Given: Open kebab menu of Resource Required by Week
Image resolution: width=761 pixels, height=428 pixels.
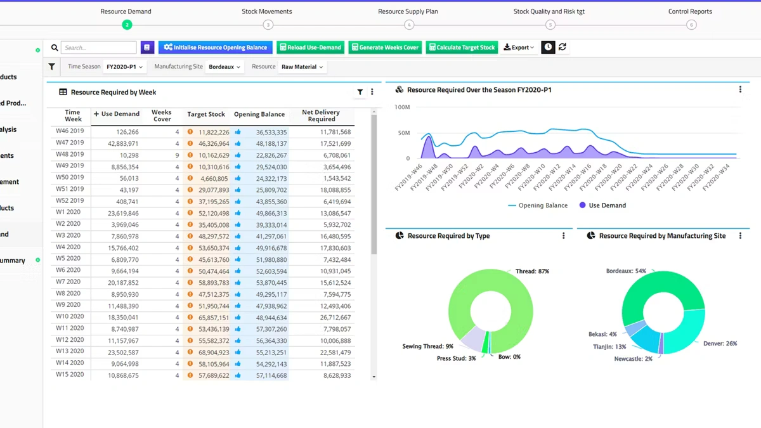Looking at the screenshot, I should pyautogui.click(x=372, y=92).
